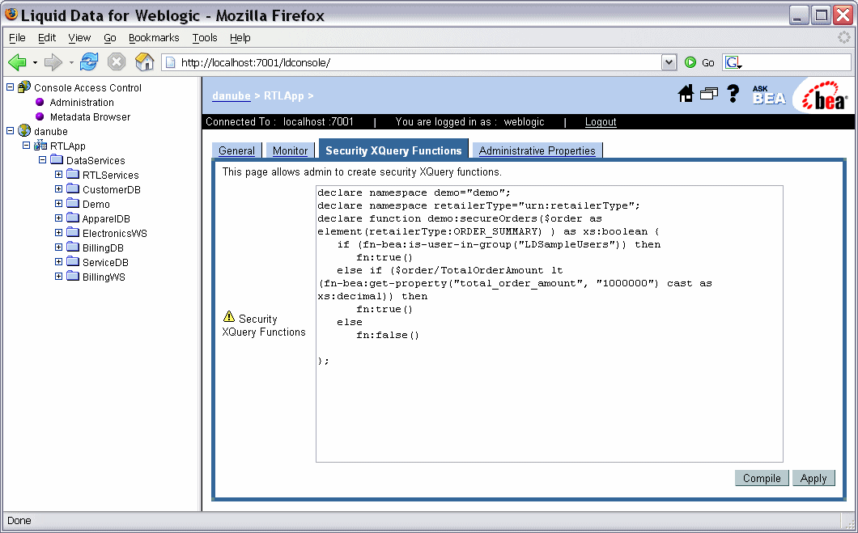The width and height of the screenshot is (858, 533).
Task: Open the back button history dropdown arrow
Action: pyautogui.click(x=35, y=63)
